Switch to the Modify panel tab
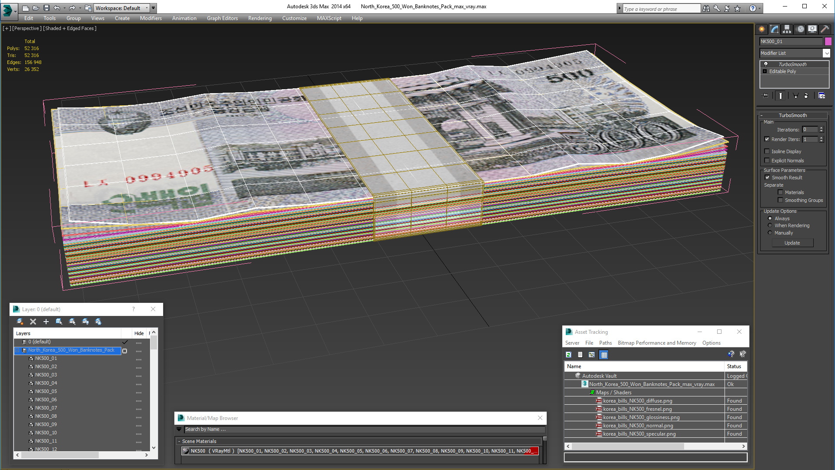Image resolution: width=835 pixels, height=470 pixels. coord(775,29)
